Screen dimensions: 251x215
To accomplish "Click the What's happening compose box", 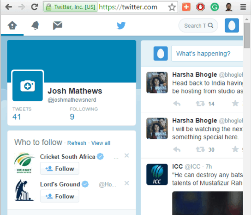I will pos(207,54).
